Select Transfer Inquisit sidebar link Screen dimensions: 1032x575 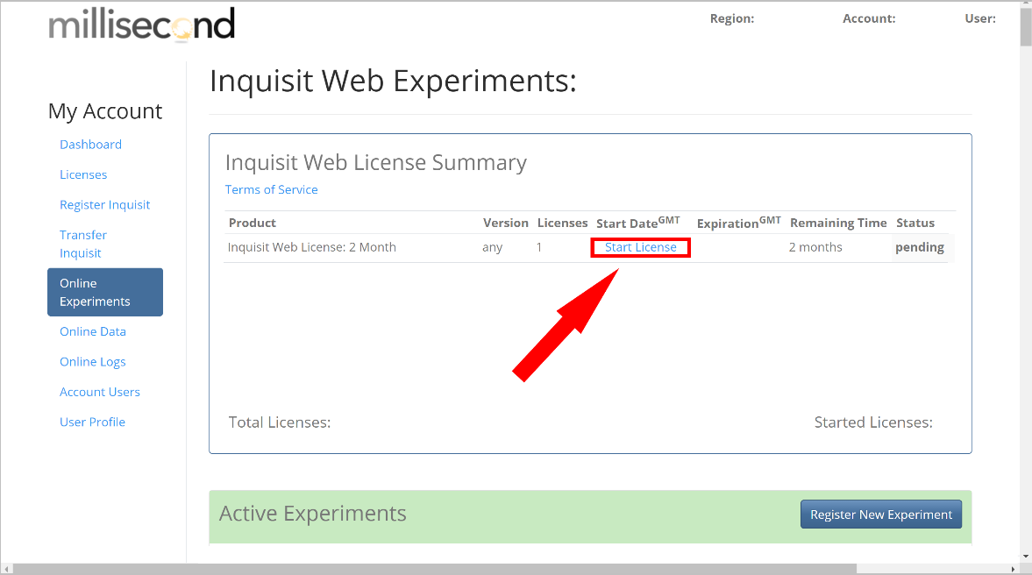83,244
